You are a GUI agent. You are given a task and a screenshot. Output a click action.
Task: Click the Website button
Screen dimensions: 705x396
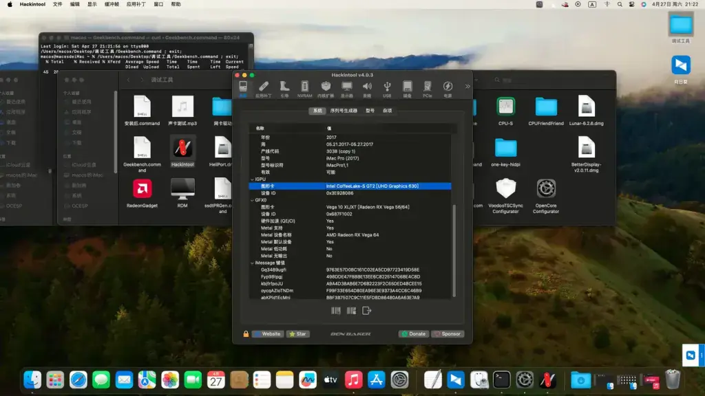(x=268, y=334)
